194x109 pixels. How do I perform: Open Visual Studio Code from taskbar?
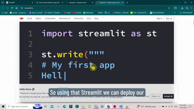coord(121,106)
